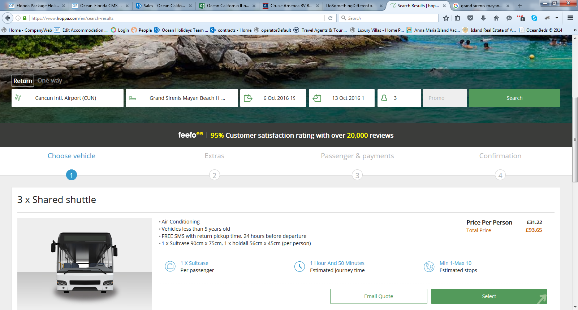Show site identity via the padlock icon

25,18
